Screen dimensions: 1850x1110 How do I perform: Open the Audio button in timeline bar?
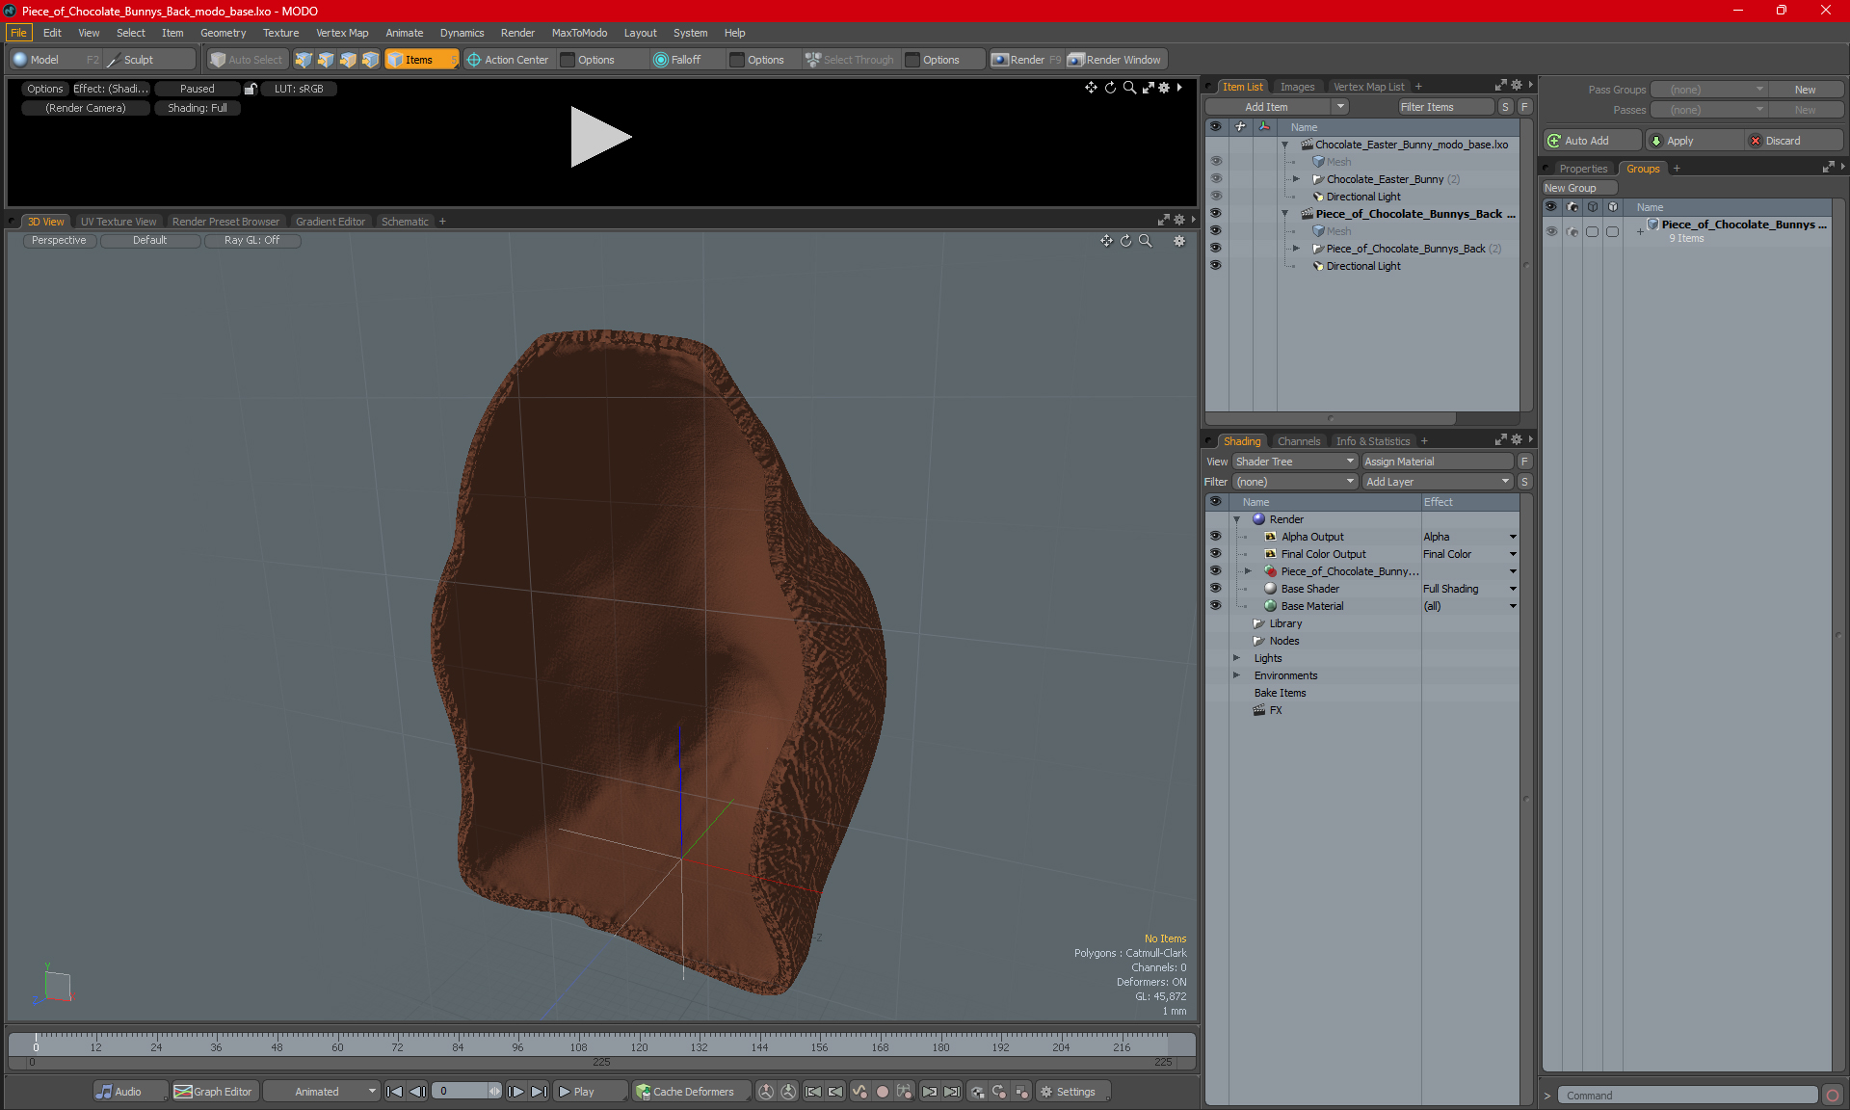coord(130,1092)
